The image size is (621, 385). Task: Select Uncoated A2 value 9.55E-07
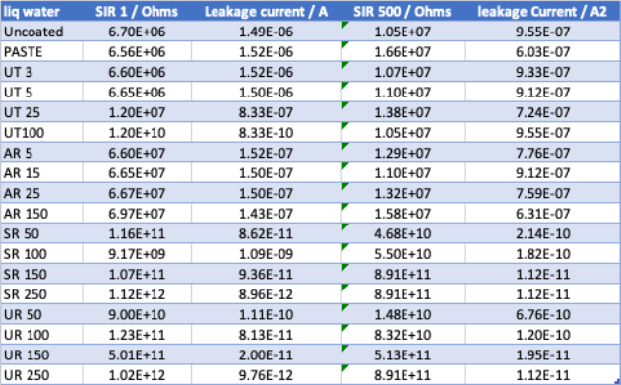tap(543, 32)
